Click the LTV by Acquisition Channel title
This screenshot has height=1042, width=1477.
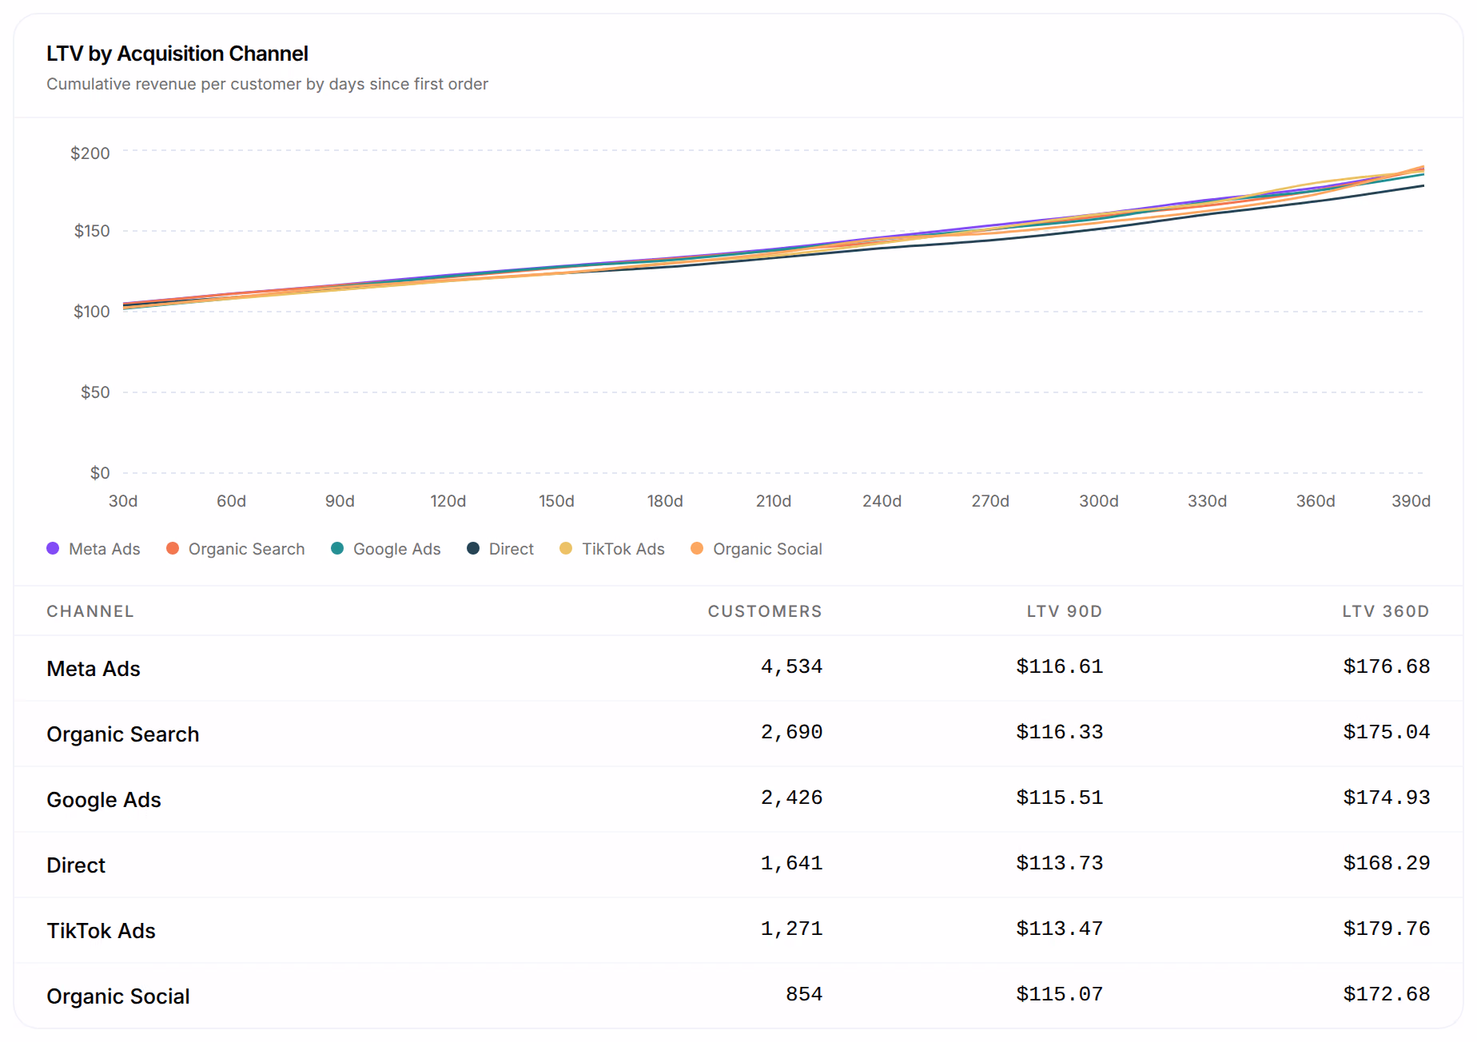point(177,54)
